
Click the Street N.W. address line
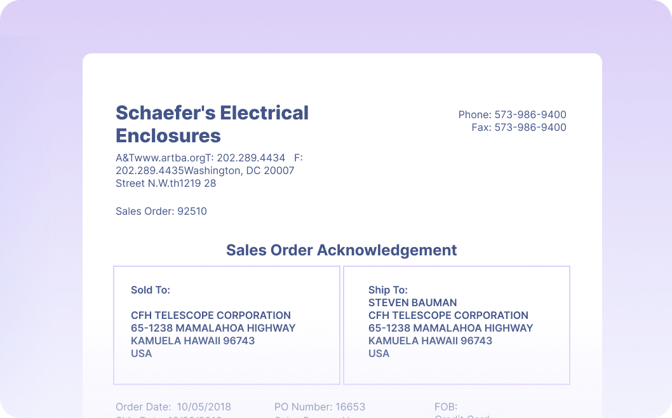tap(165, 184)
